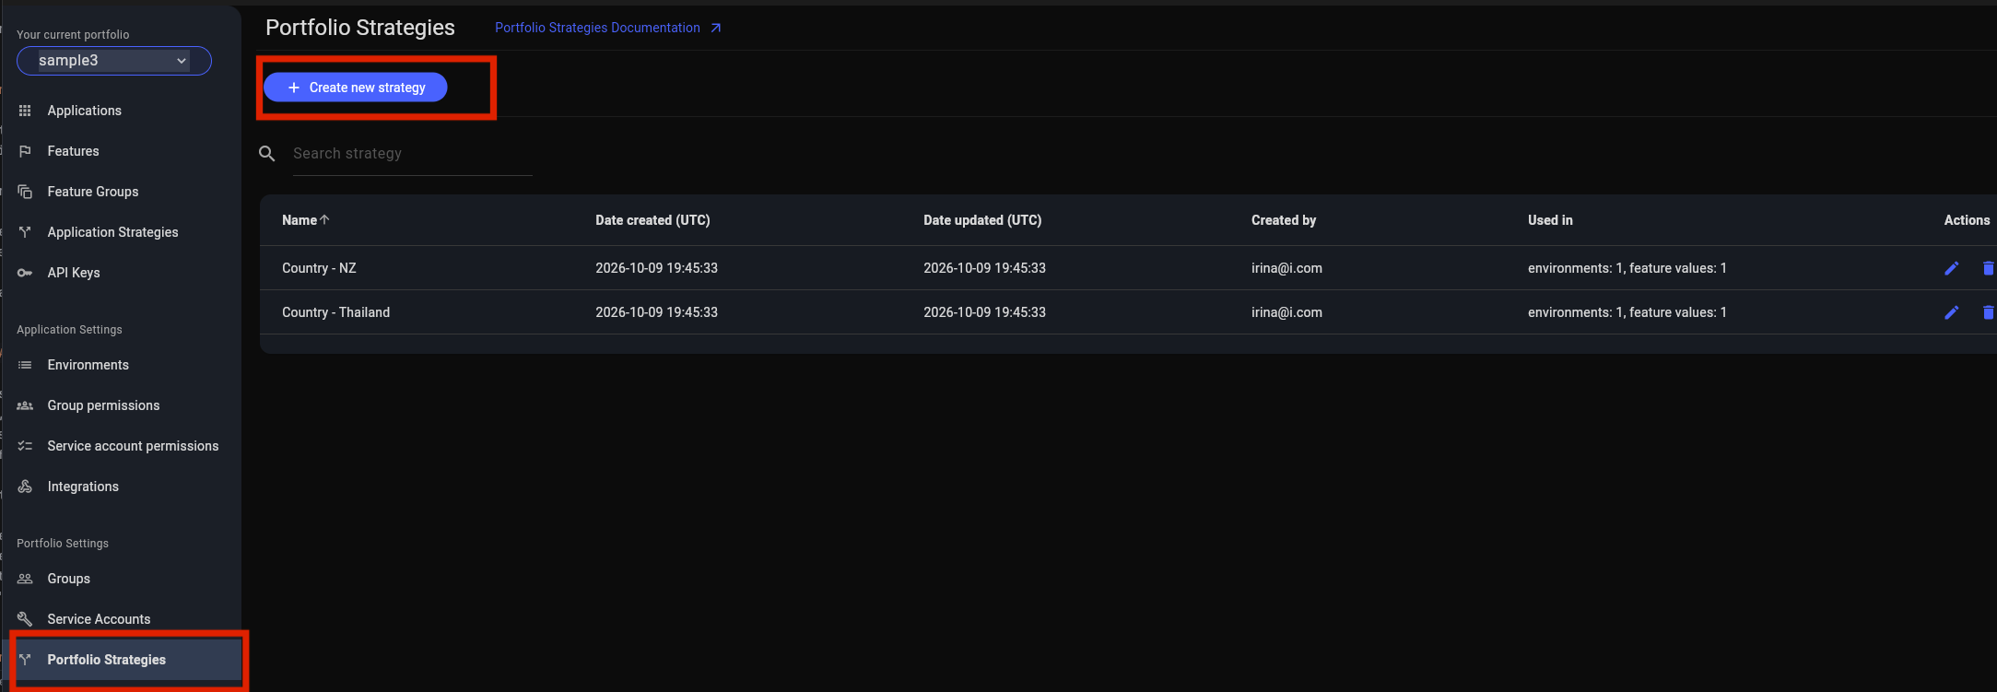Screen dimensions: 1997x692
Task: Click the Feature Groups copy icon
Action: click(25, 192)
